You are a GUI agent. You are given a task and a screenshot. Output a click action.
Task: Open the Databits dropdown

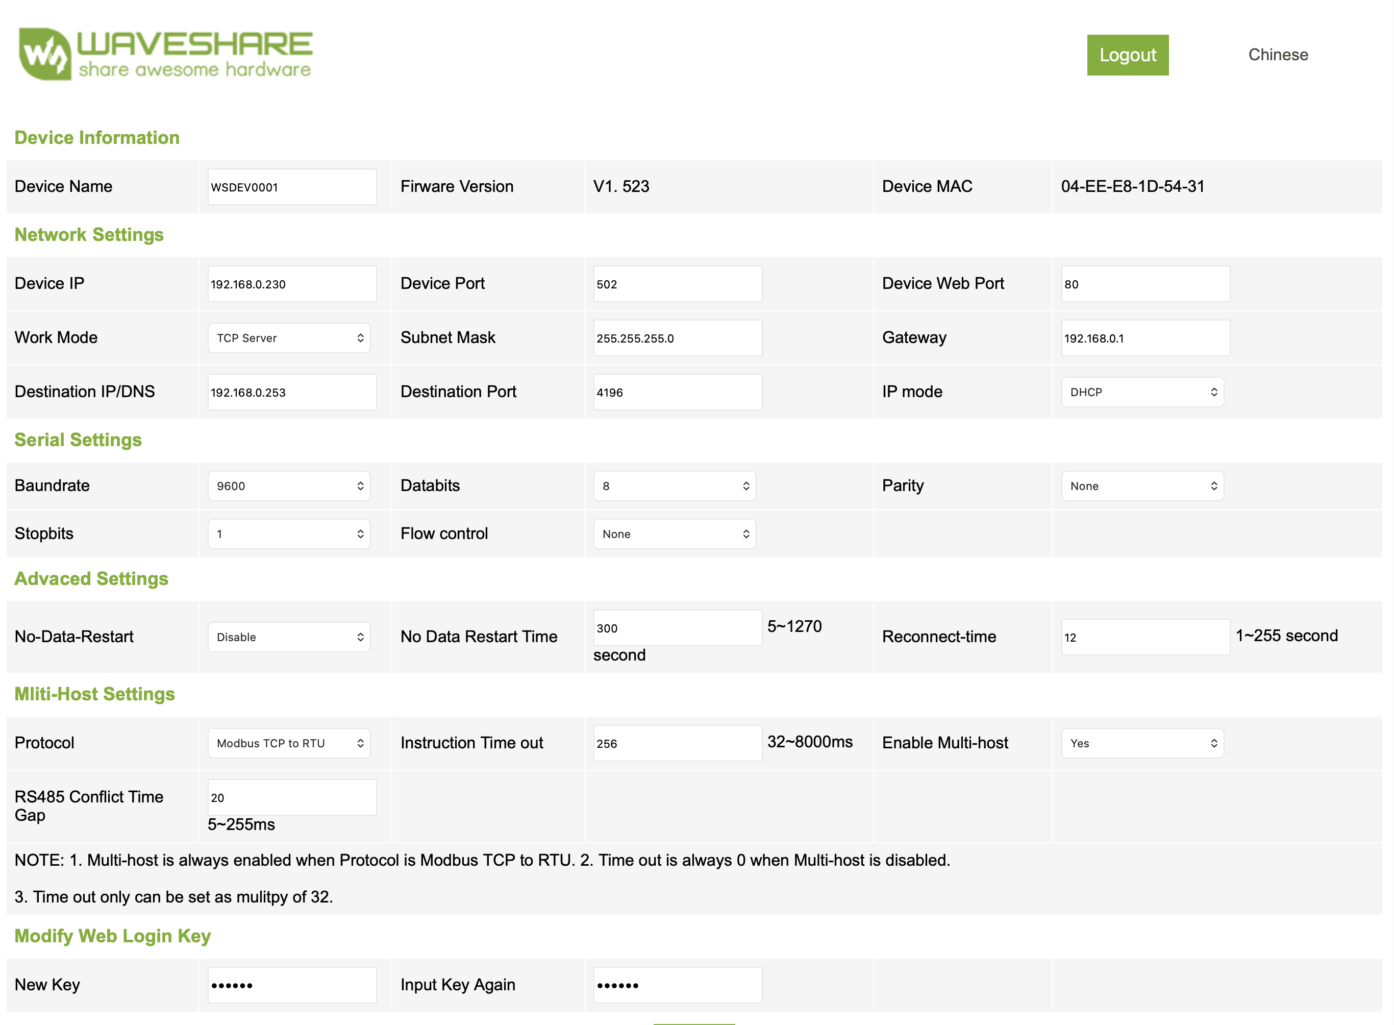pos(674,486)
